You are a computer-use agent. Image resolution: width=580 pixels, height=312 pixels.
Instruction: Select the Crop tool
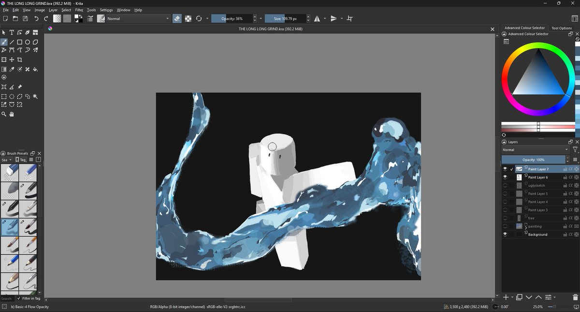tap(20, 59)
